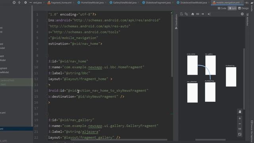Assign start destination with home icon
Image resolution: width=254 pixels, height=143 pixels.
pyautogui.click(x=192, y=14)
